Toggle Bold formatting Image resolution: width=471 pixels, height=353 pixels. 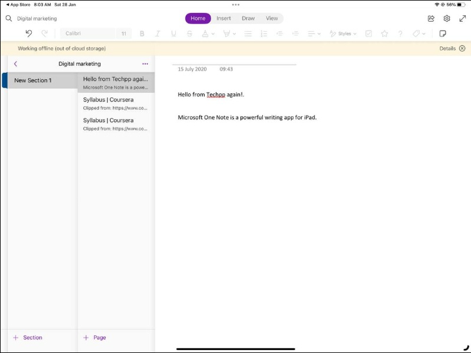pos(142,33)
